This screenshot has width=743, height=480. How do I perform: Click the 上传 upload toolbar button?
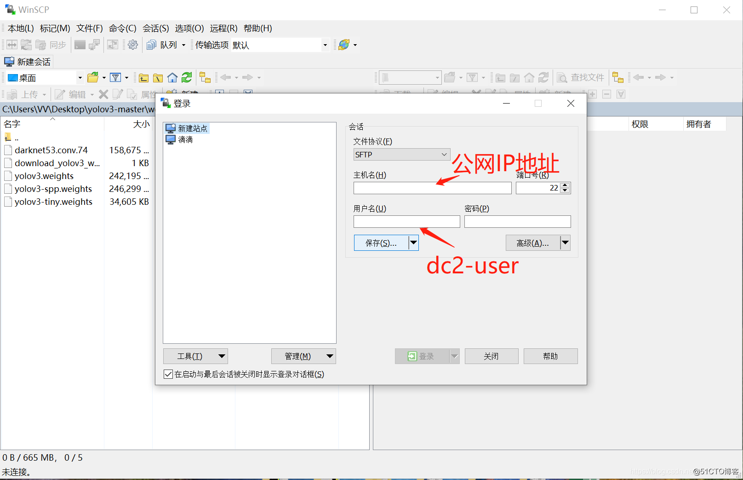(23, 94)
